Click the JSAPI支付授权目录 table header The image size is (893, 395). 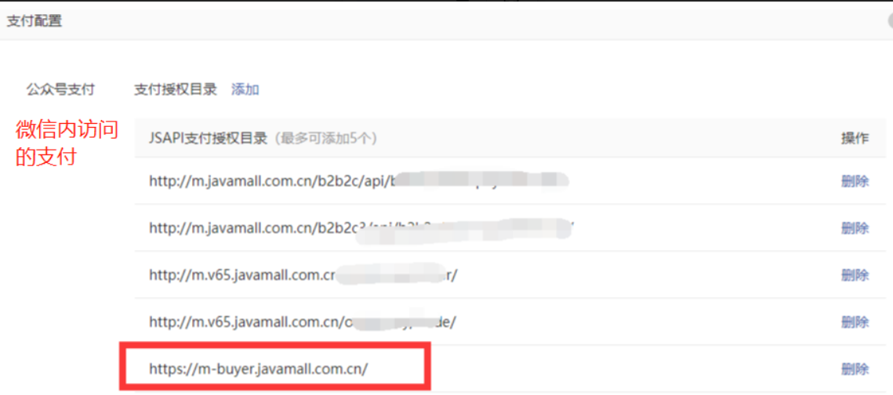tap(208, 138)
